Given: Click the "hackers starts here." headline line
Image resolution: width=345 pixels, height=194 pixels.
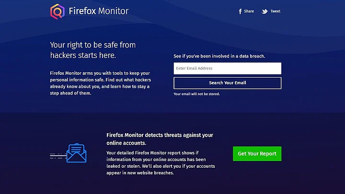Looking at the screenshot, I should [83, 55].
